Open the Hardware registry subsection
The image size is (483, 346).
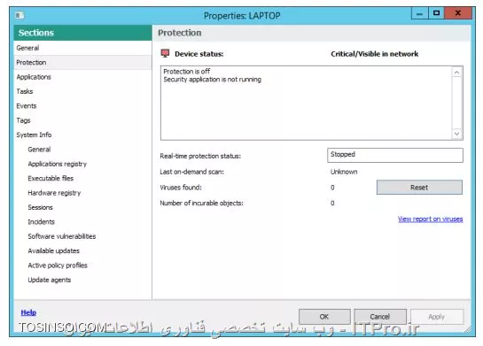(54, 193)
